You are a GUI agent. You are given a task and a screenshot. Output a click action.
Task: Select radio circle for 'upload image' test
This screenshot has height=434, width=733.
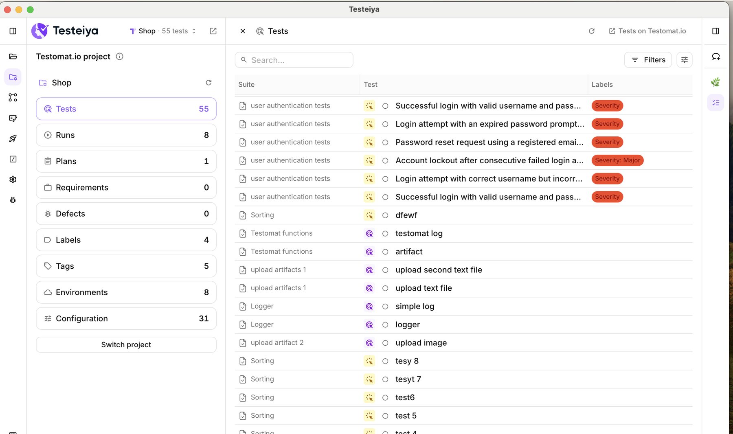[x=385, y=343]
